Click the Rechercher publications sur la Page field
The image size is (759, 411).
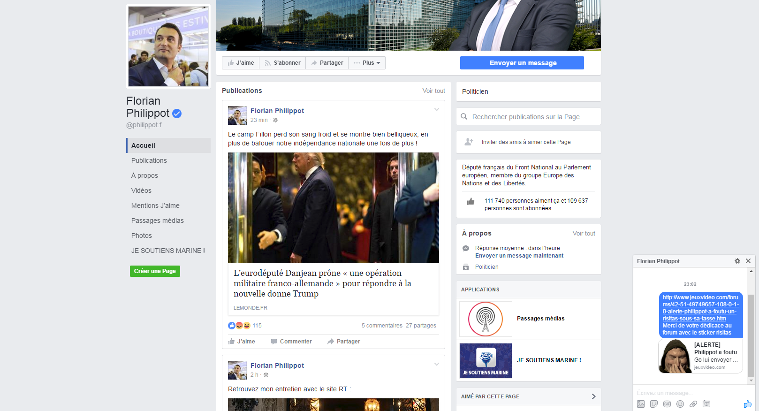tap(529, 117)
